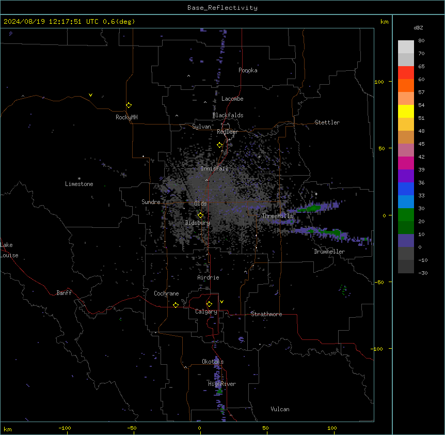
Task: Choose the deep orange 60 dBZ swatch
Action: point(406,85)
